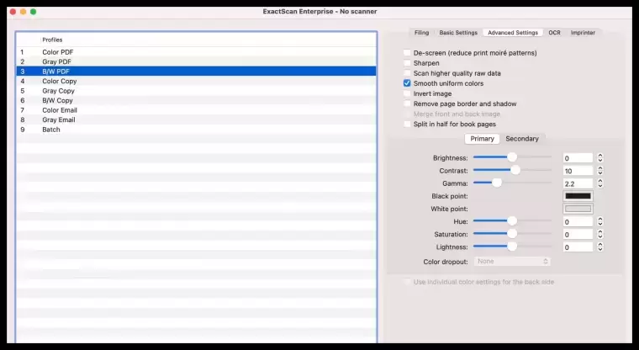Toggle the Invert image checkbox
This screenshot has width=639, height=350.
click(x=407, y=93)
